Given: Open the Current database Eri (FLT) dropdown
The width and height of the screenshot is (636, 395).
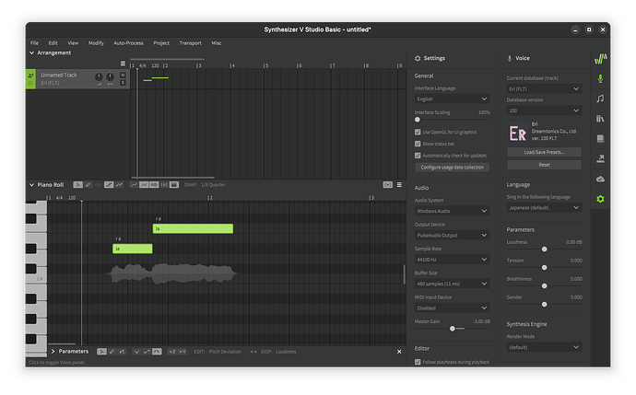Looking at the screenshot, I should point(544,88).
